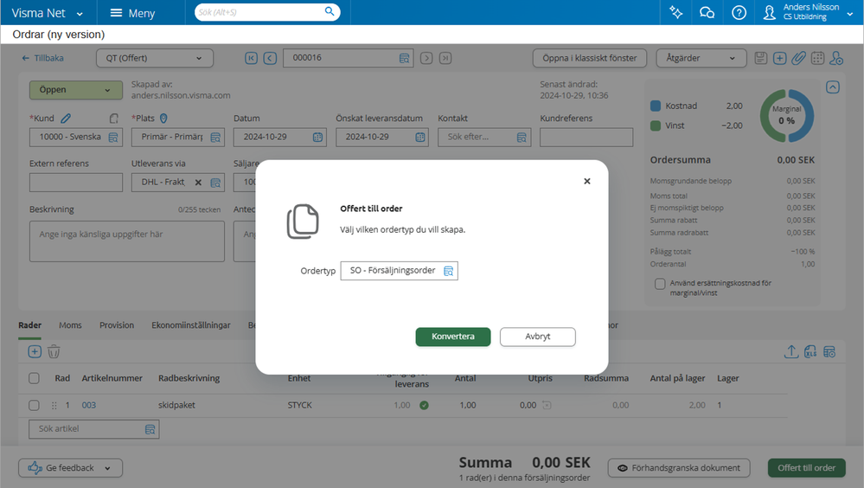Go to previous order record
The image size is (864, 488).
coord(270,58)
